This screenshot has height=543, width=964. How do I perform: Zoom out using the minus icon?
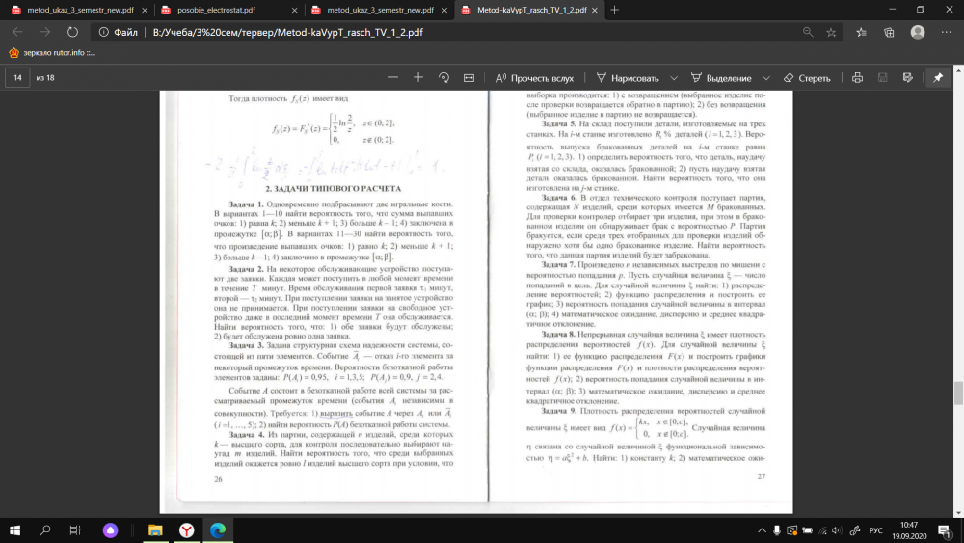coord(391,77)
